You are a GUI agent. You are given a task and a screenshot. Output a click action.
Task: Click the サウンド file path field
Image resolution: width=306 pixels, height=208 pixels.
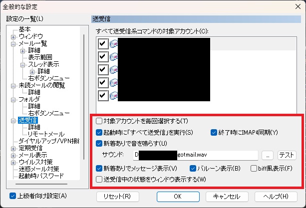[x=196, y=155]
